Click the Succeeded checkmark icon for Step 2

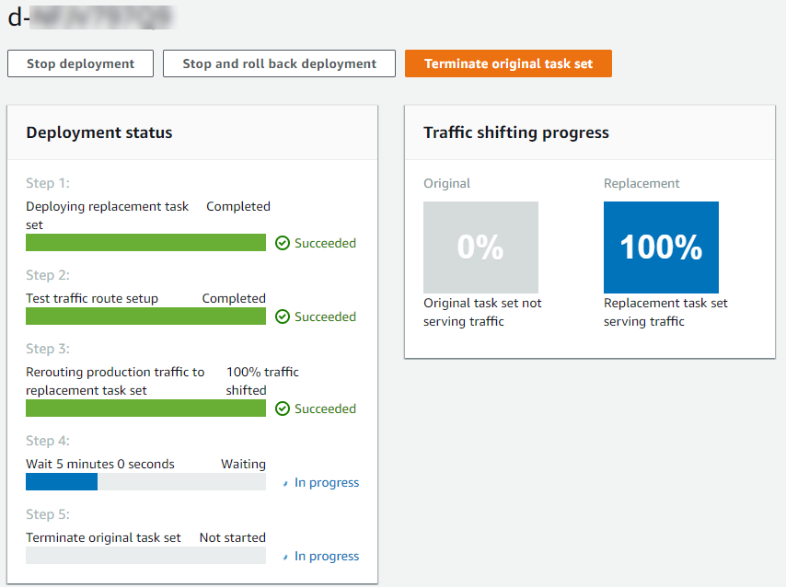(283, 317)
